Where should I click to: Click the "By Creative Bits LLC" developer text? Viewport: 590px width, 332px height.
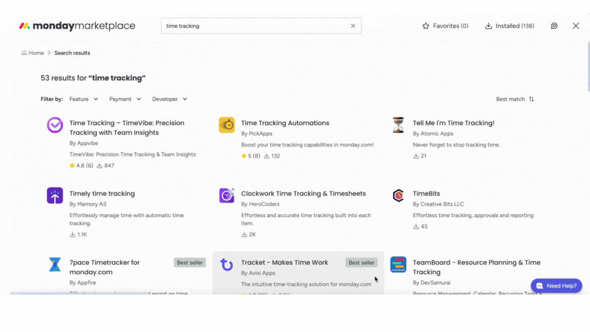(x=438, y=204)
